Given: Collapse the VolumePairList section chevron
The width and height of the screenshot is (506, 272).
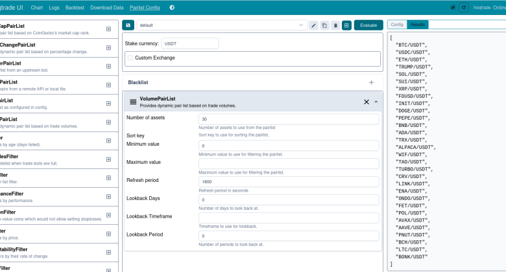Looking at the screenshot, I should click(x=376, y=102).
